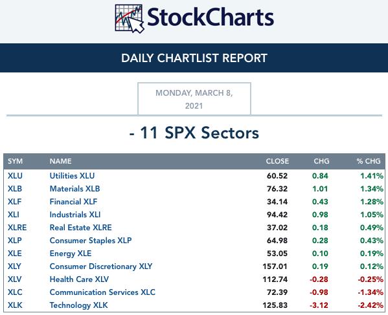
Task: Open the XLU symbol link
Action: coord(15,176)
